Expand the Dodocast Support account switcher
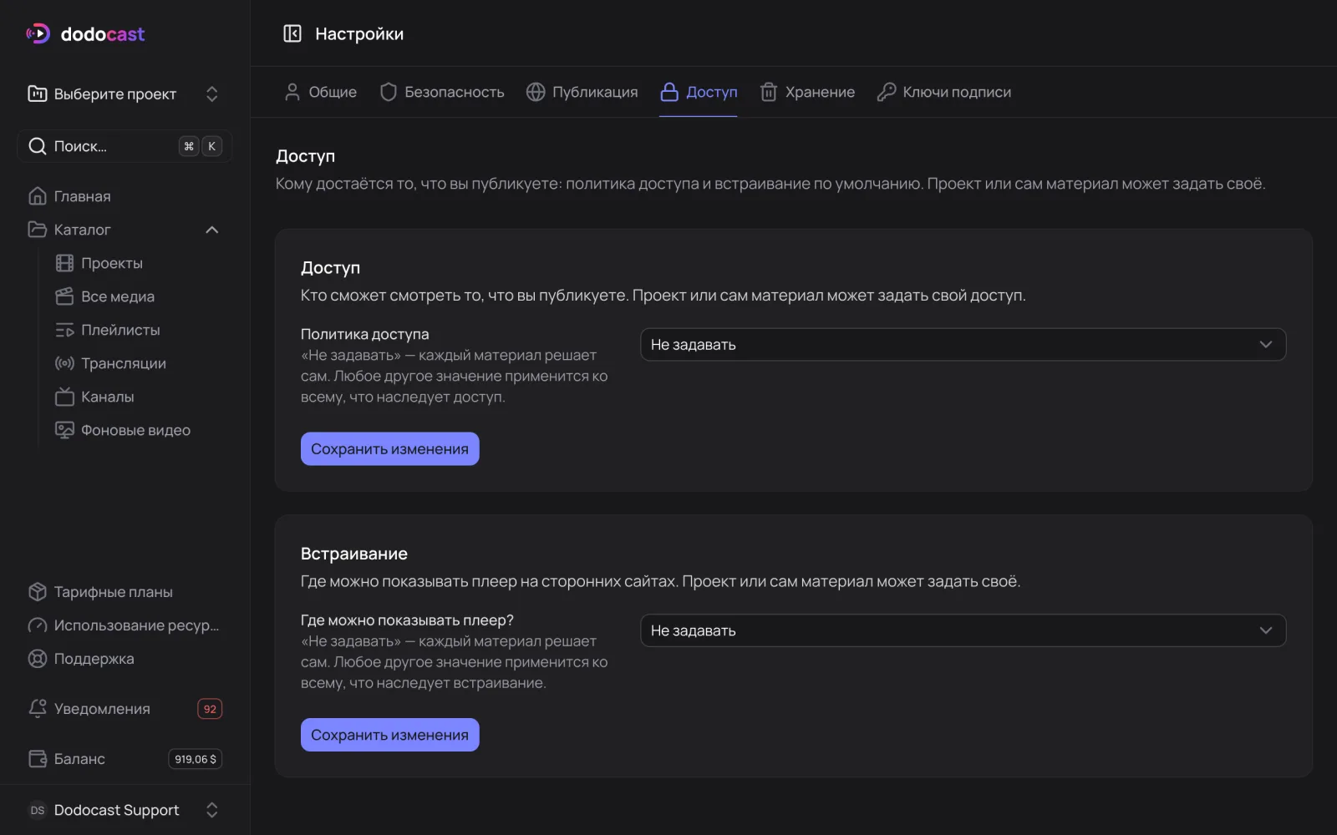The image size is (1337, 835). tap(125, 810)
